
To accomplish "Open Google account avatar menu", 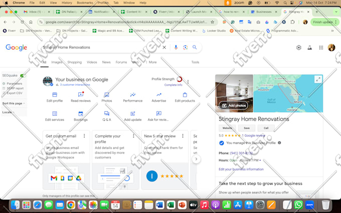I will 331,48.
